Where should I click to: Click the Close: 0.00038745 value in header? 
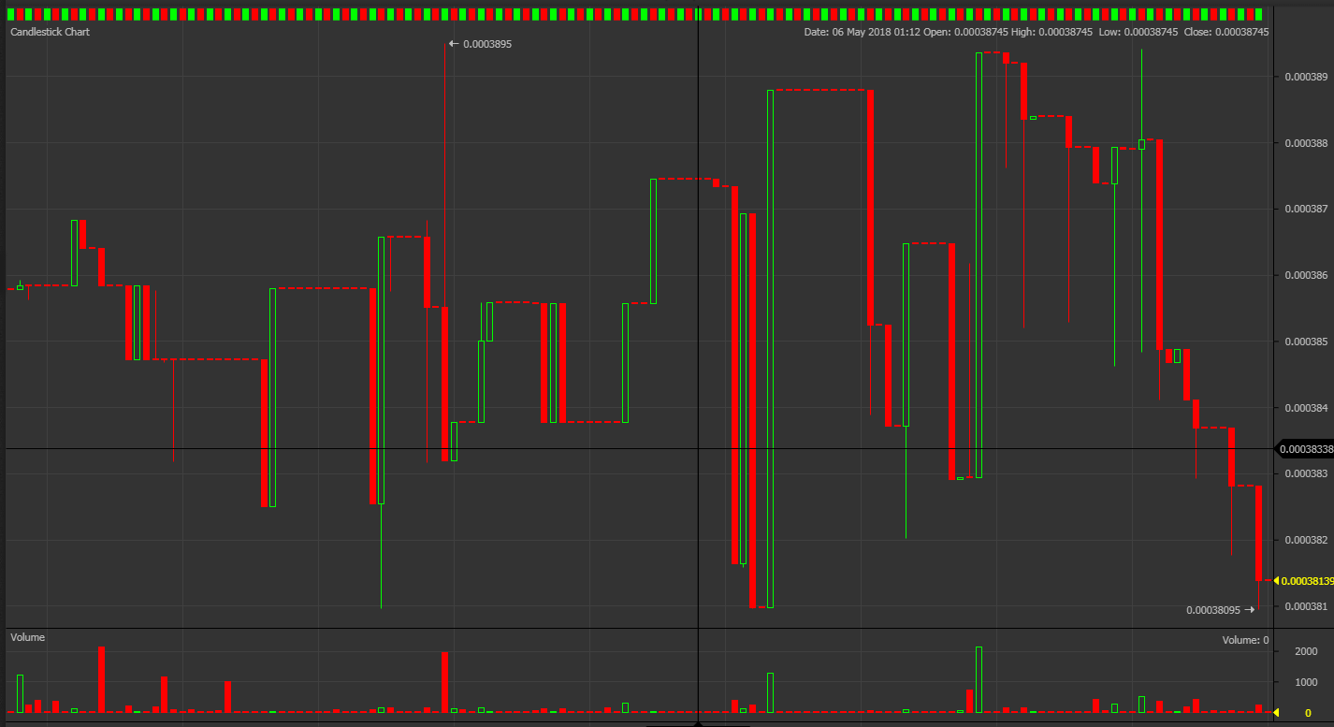point(1225,31)
